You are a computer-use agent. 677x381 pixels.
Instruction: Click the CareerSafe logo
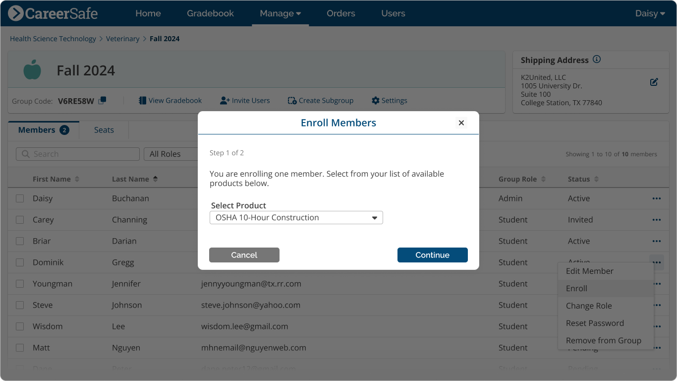pyautogui.click(x=52, y=13)
